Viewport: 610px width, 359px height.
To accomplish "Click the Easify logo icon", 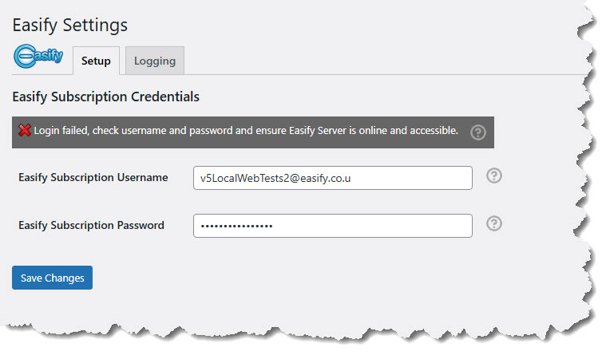I will pyautogui.click(x=38, y=58).
